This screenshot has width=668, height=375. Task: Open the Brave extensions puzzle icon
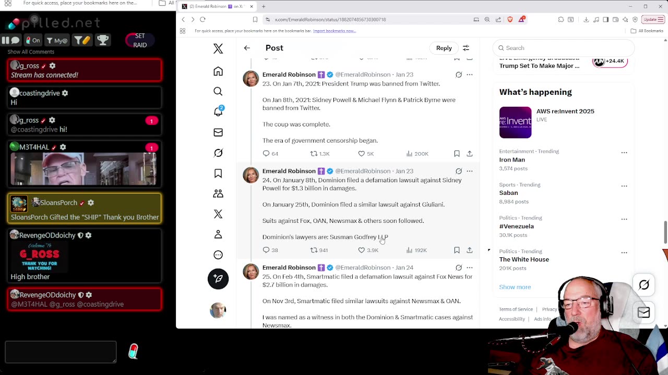pos(561,19)
